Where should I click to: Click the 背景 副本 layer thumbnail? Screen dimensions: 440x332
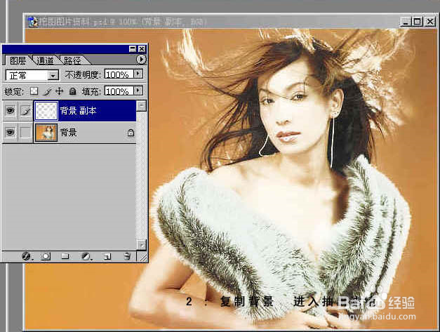click(x=46, y=111)
